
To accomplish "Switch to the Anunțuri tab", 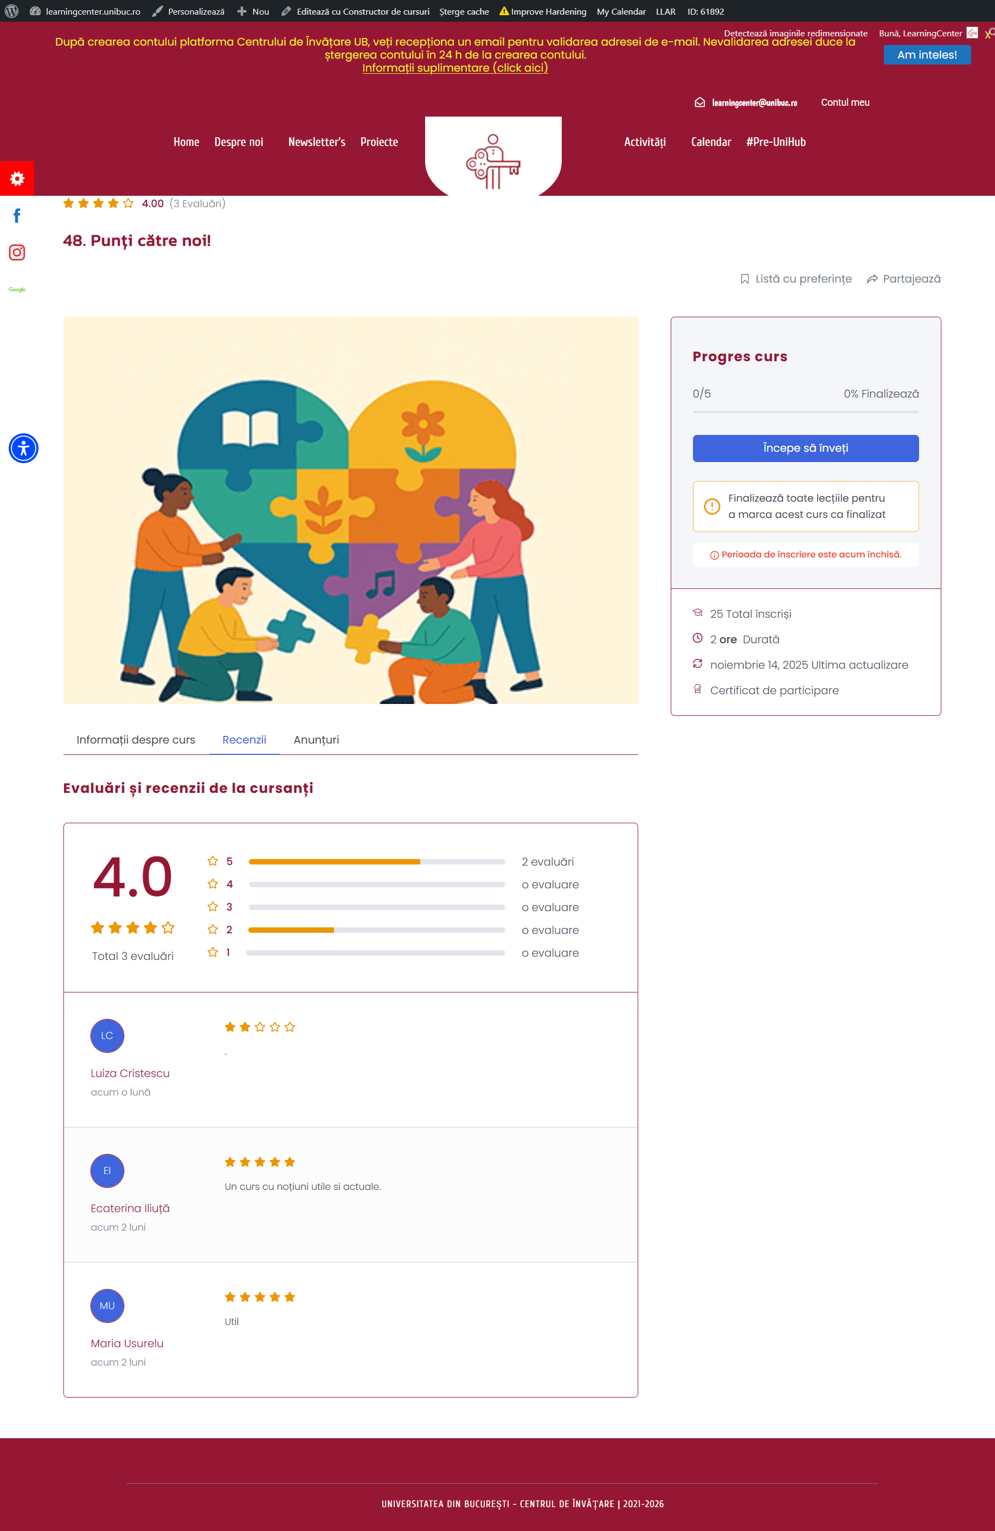I will [x=316, y=740].
